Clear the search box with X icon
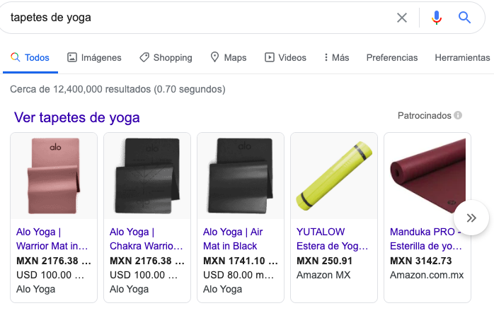 (x=402, y=18)
